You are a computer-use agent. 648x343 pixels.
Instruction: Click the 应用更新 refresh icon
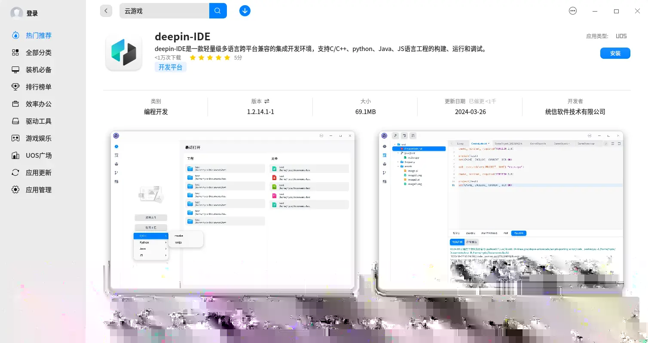pyautogui.click(x=15, y=172)
